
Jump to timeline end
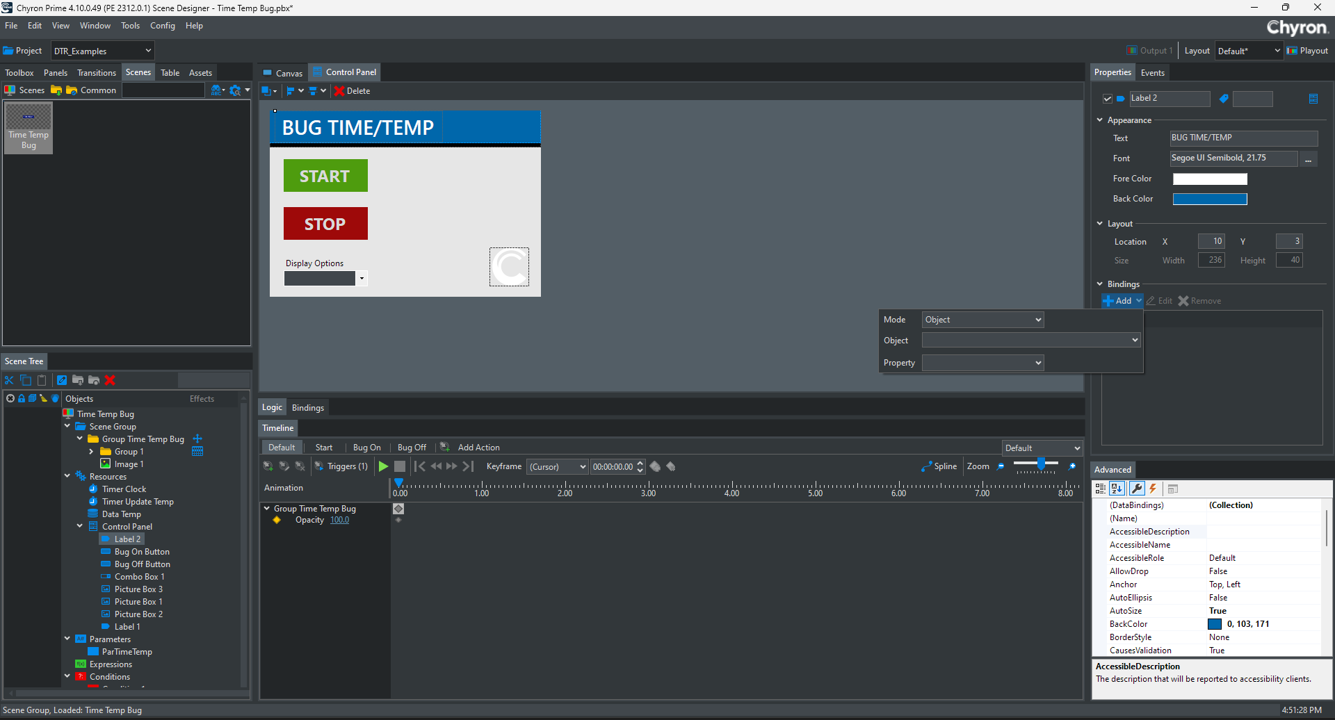click(x=468, y=466)
